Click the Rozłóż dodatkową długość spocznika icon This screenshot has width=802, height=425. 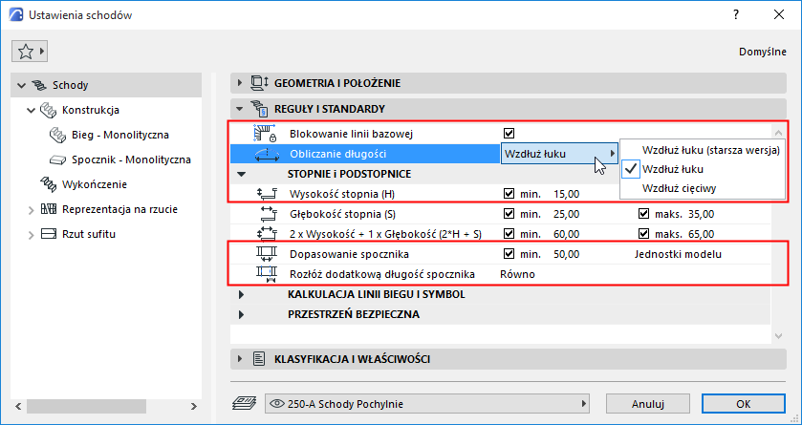[267, 274]
